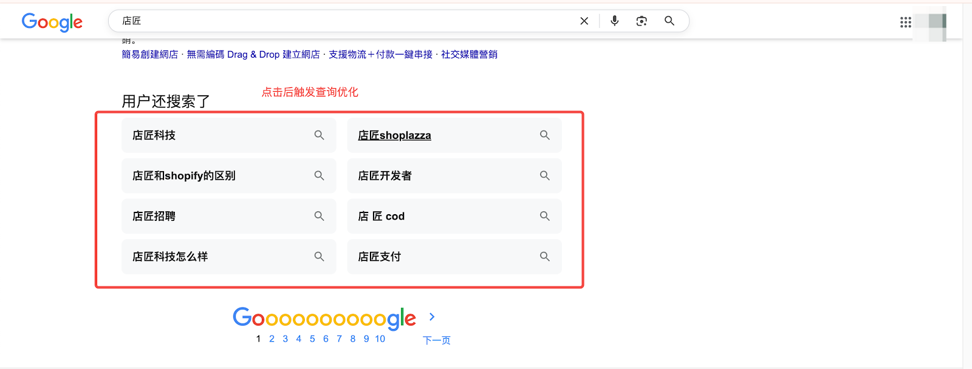Clear the search box with the X icon
This screenshot has width=972, height=369.
[584, 21]
